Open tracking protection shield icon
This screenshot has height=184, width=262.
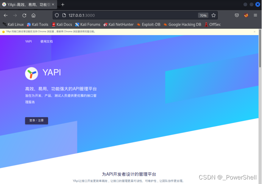[x=57, y=15]
